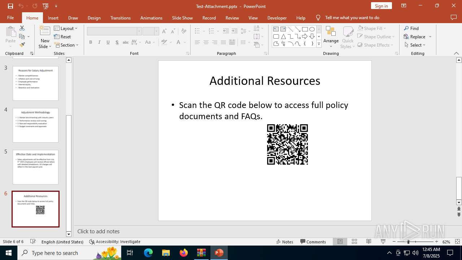The height and width of the screenshot is (260, 462).
Task: Open Microsoft Edge from the taskbar
Action: click(x=148, y=253)
